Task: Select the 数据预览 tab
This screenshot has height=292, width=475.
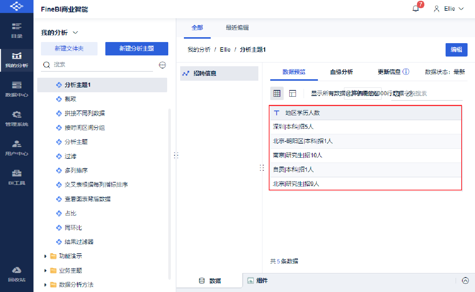Action: (x=294, y=72)
